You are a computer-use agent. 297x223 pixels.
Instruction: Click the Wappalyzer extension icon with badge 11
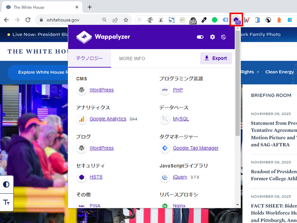[236, 20]
